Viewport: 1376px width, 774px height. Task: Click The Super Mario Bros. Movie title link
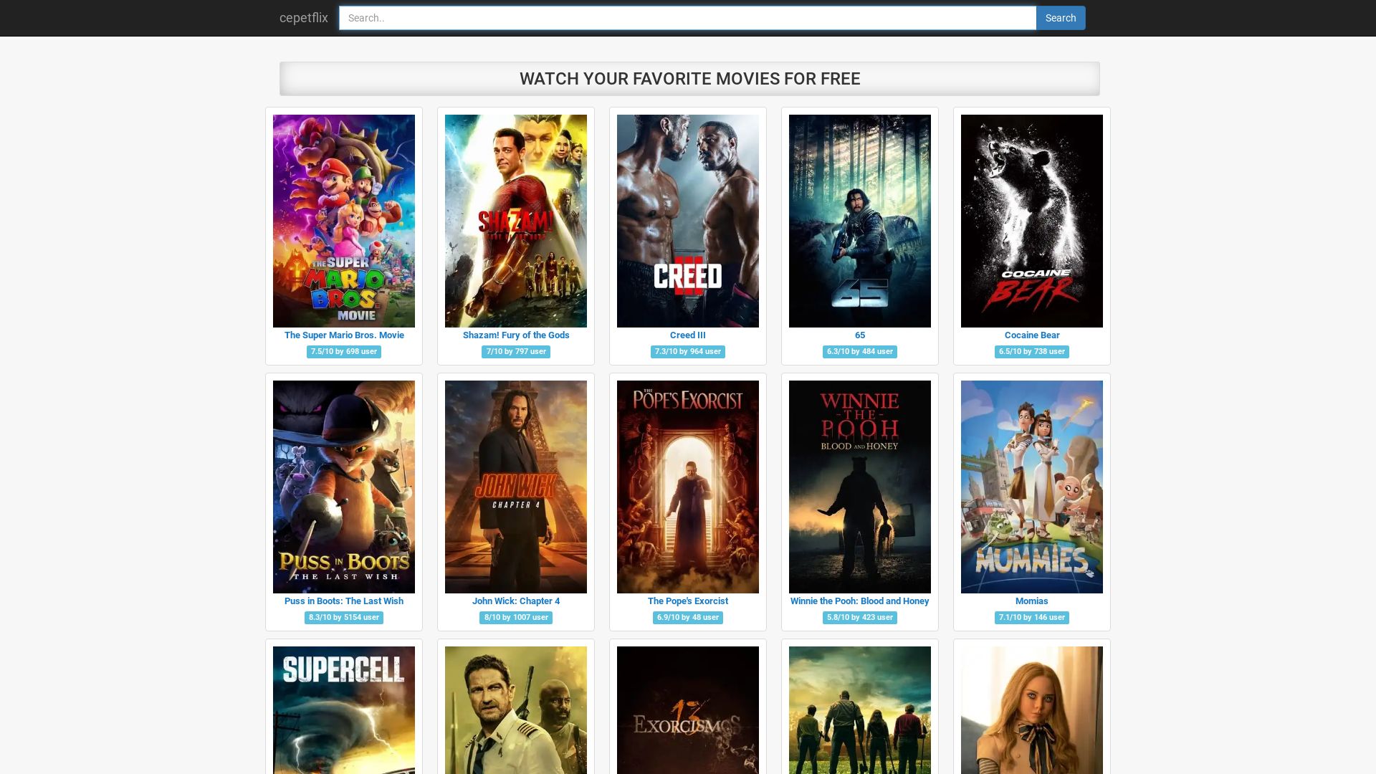[x=344, y=335]
